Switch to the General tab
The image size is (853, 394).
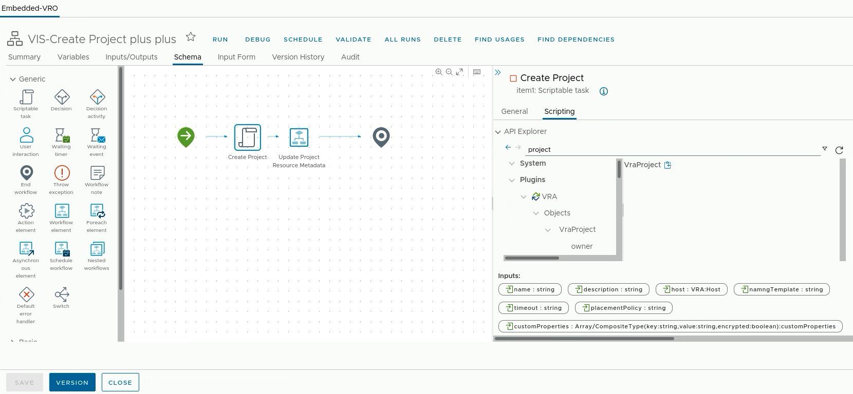pyautogui.click(x=514, y=111)
